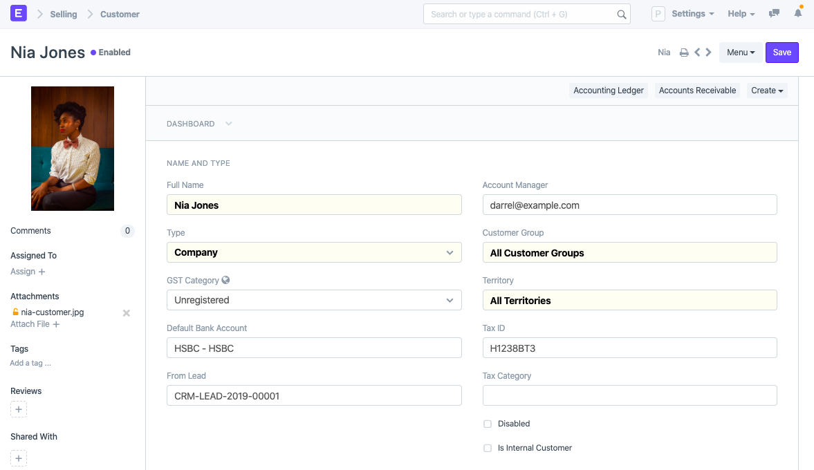
Task: Enable Is Internal Customer checkbox
Action: (488, 448)
